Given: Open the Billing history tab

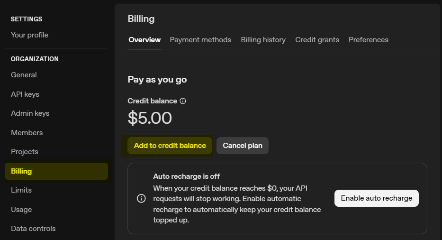Looking at the screenshot, I should click(x=263, y=40).
